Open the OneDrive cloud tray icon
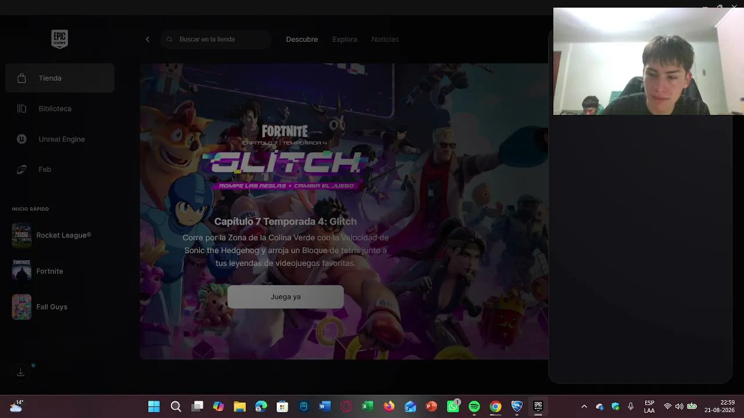Image resolution: width=744 pixels, height=418 pixels. (600, 406)
